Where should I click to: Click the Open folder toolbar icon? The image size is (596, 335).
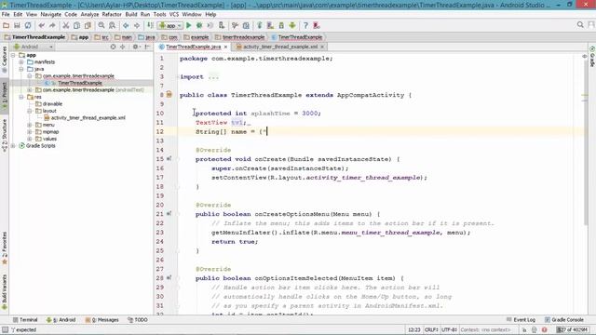(x=7, y=25)
